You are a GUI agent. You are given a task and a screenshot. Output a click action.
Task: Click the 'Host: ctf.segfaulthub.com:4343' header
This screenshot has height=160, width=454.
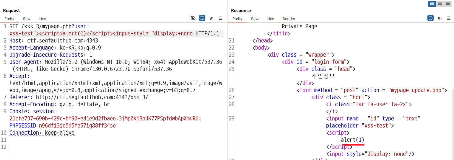(x=54, y=40)
